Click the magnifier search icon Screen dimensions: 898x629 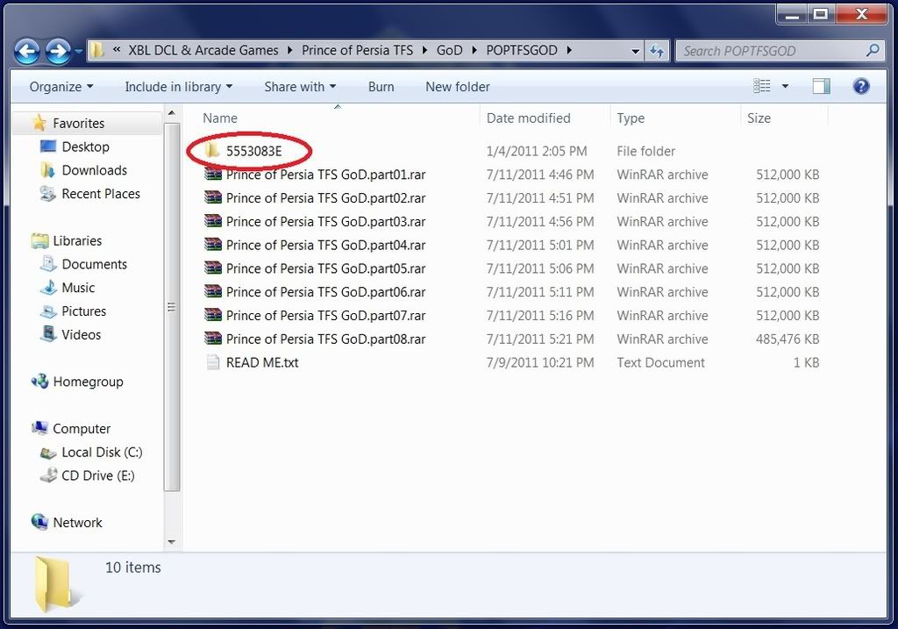pos(873,50)
